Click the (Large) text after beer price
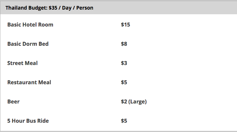 point(138,101)
